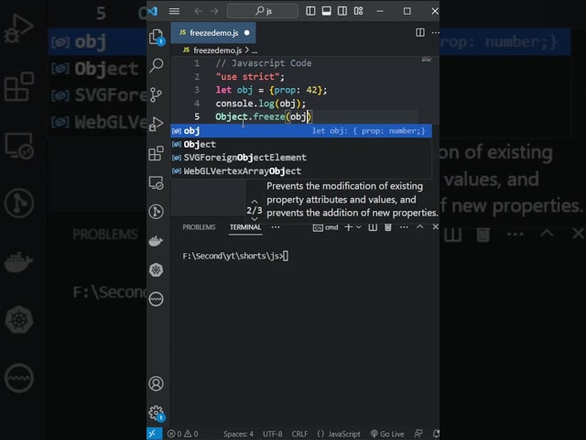This screenshot has width=586, height=440.
Task: Open editor More Actions ellipsis
Action: (436, 33)
